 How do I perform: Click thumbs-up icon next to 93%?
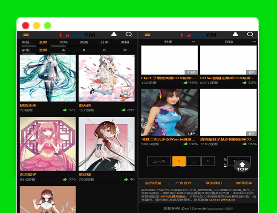click(185, 83)
